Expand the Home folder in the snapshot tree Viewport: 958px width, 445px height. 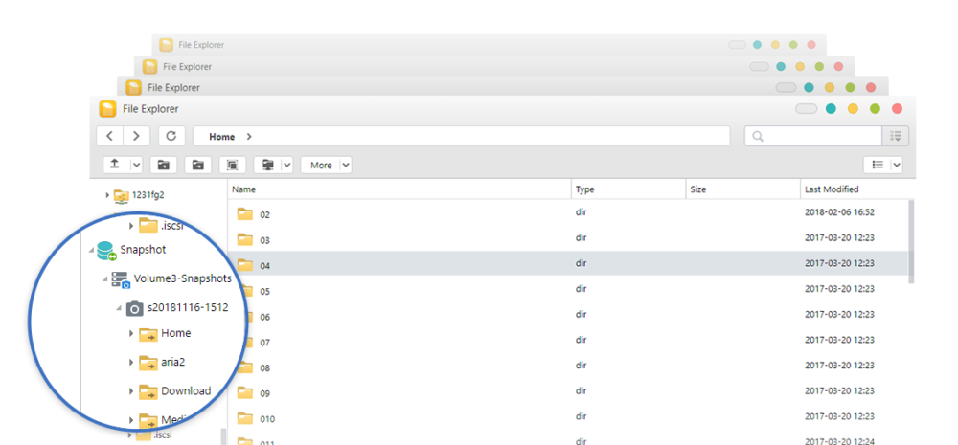(x=131, y=333)
